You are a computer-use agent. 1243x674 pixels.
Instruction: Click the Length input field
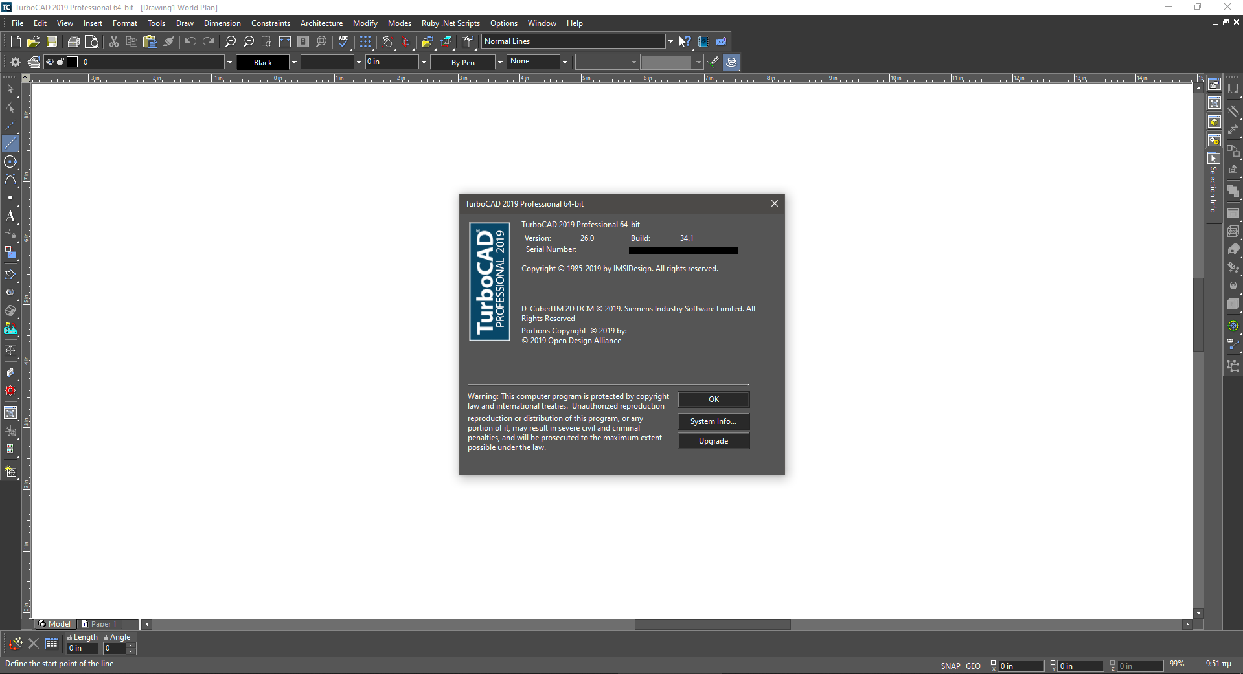tap(83, 648)
